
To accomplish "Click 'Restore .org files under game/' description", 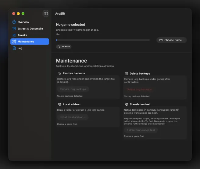I will pyautogui.click(x=86, y=80).
